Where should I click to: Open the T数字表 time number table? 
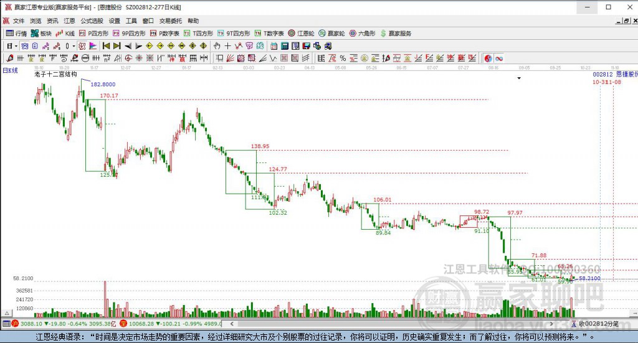pos(269,34)
